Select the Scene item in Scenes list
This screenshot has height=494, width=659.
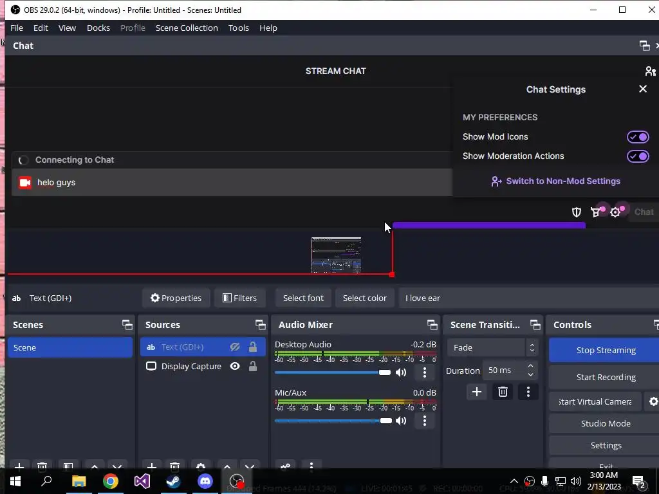point(70,348)
